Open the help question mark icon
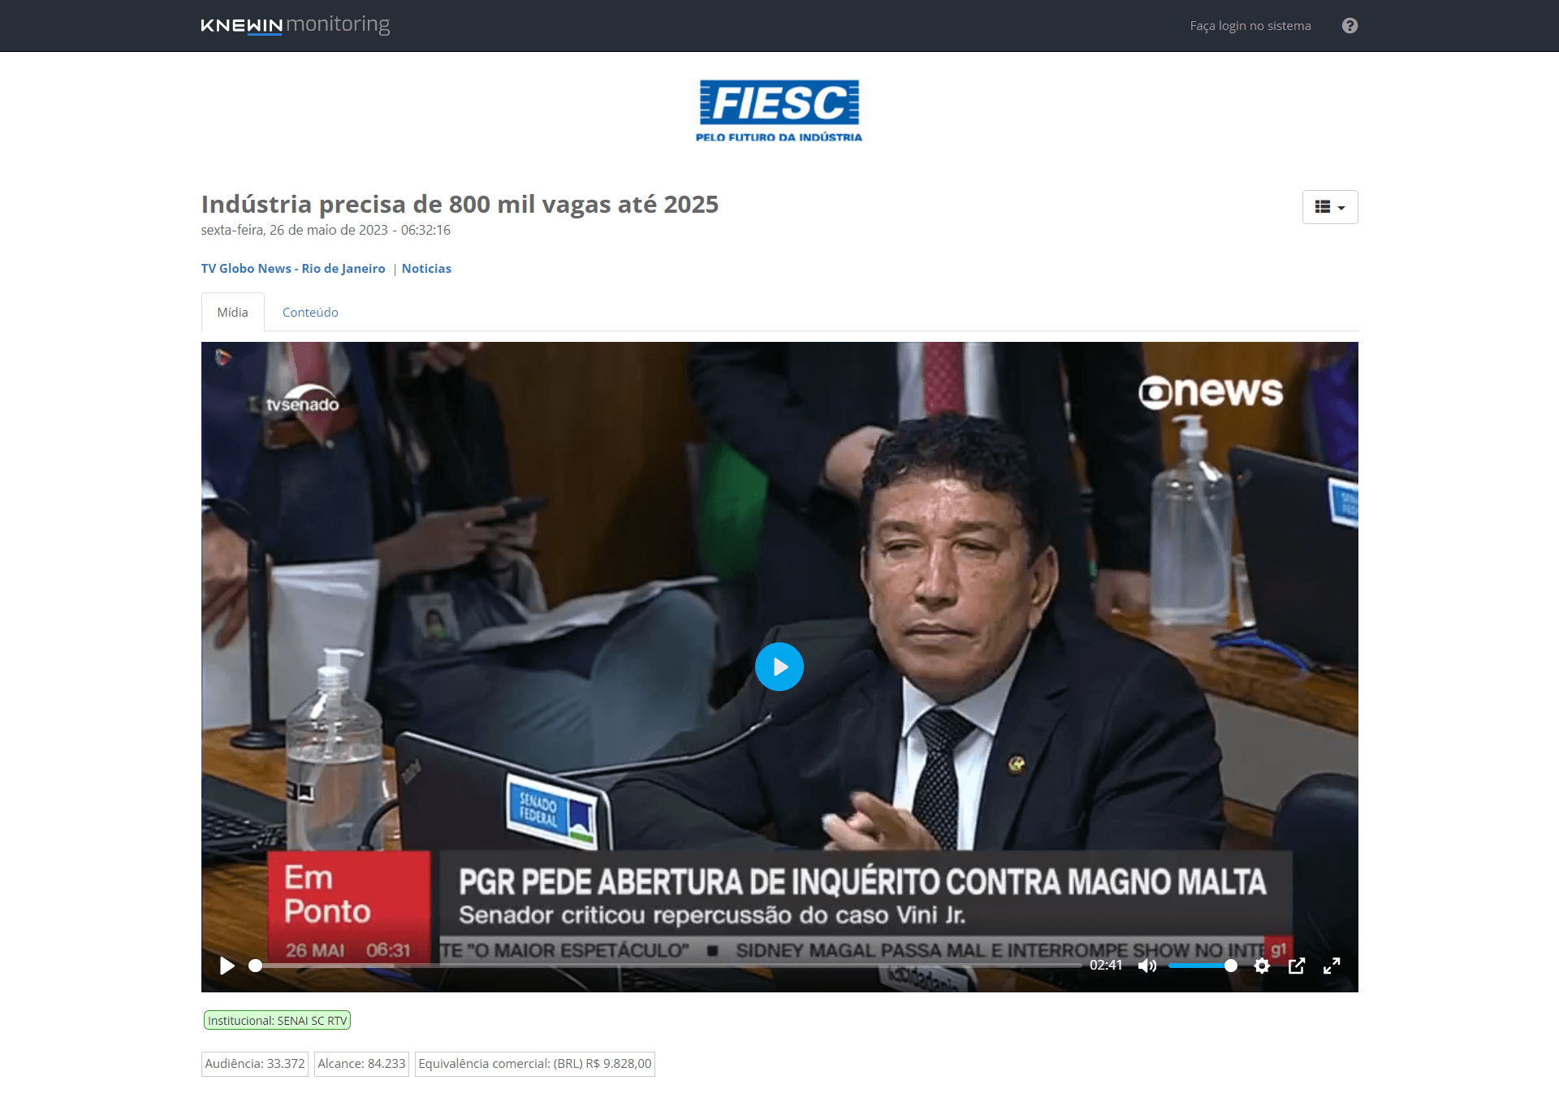 click(1350, 26)
